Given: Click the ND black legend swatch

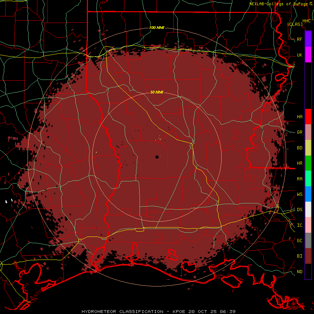Looking at the screenshot, I should click(x=308, y=271).
